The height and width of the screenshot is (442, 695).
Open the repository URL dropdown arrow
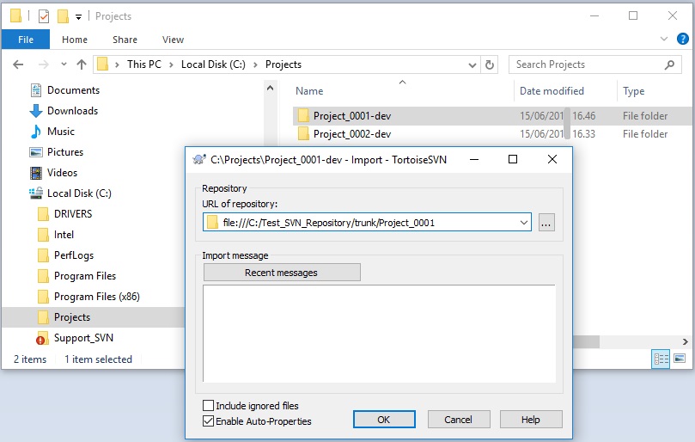click(x=523, y=223)
